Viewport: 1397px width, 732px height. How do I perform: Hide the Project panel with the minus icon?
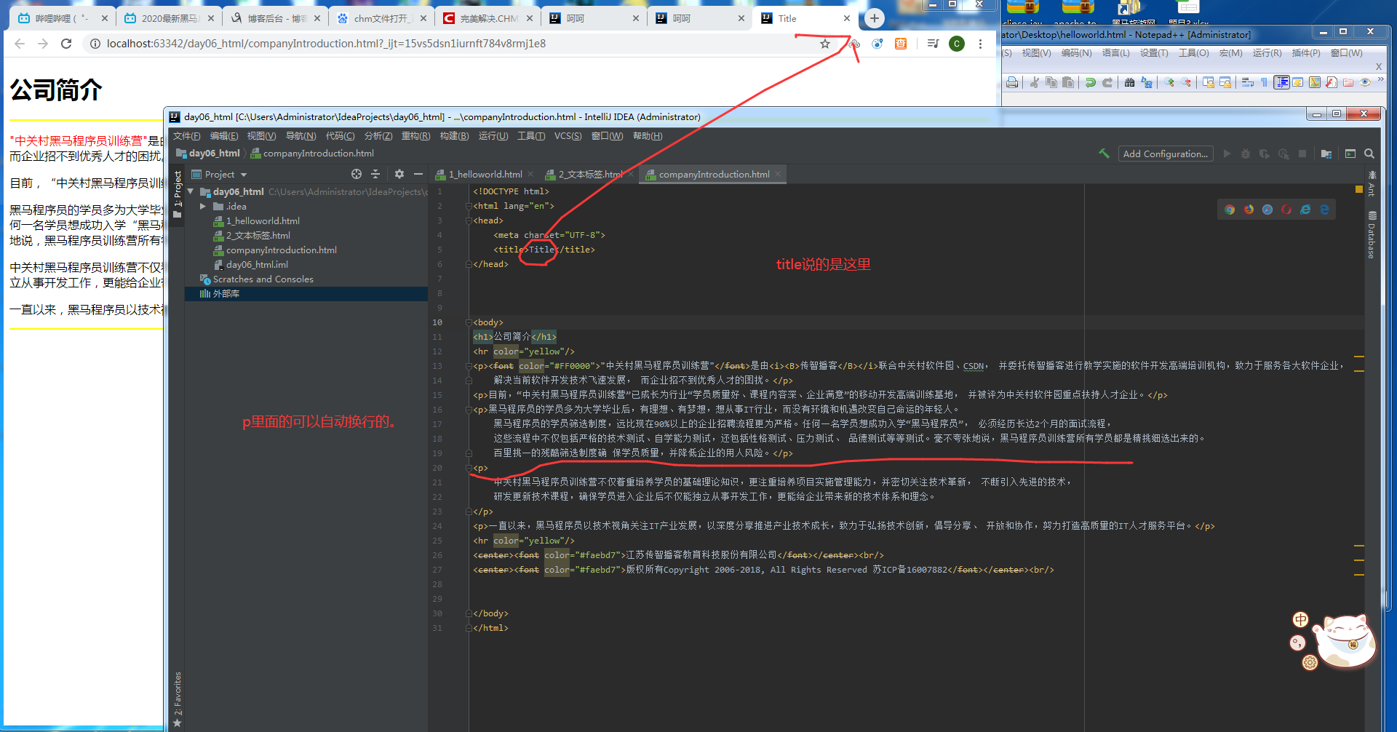tap(418, 174)
